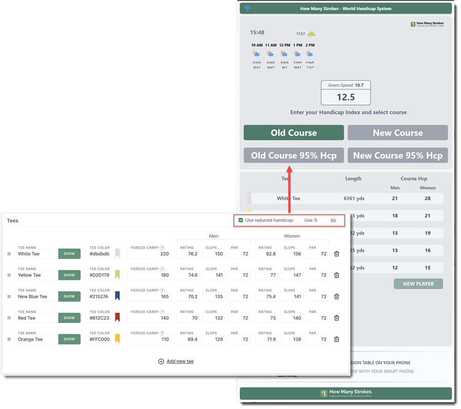461x409 pixels.
Task: Select the New Course tab
Action: tap(398, 133)
